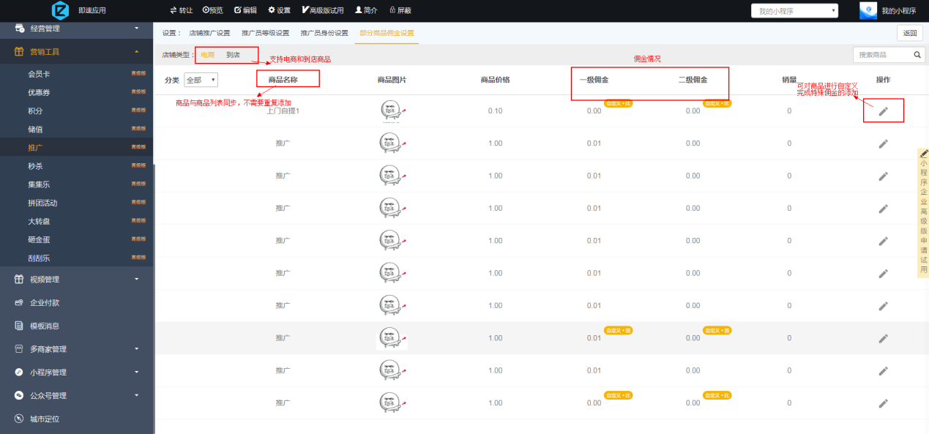Click the search magnifier icon in 搜索商品
929x434 pixels.
point(917,55)
